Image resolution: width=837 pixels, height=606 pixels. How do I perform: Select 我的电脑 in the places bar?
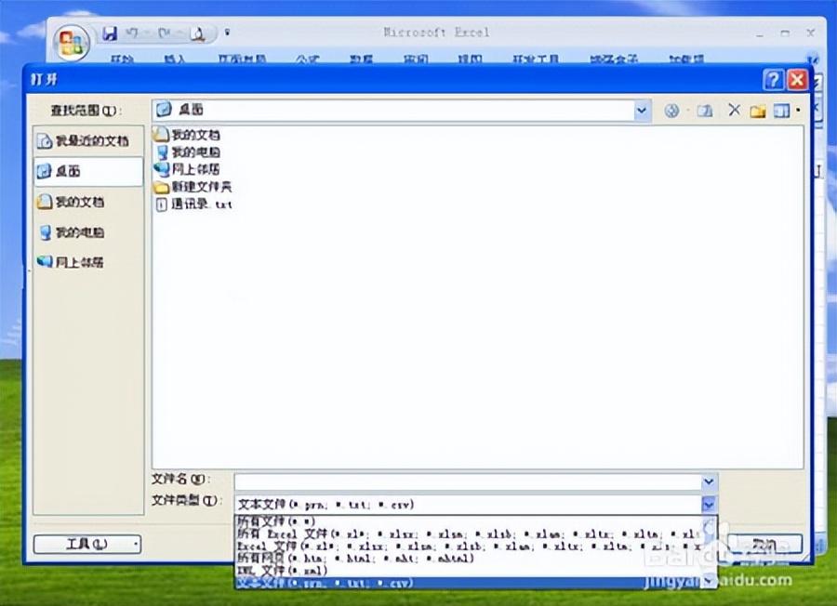tap(88, 232)
